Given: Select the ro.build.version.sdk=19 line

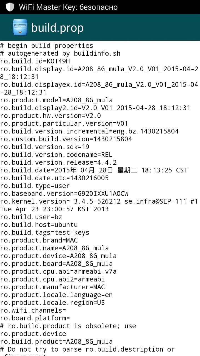Looking at the screenshot, I should coord(45,147).
